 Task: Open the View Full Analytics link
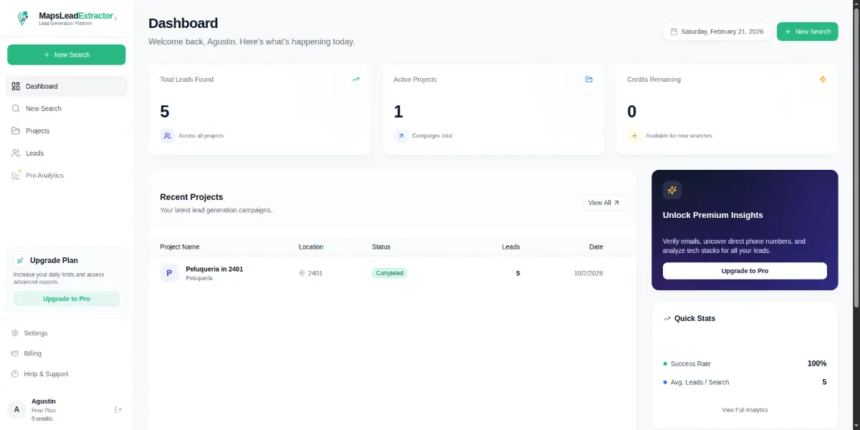pyautogui.click(x=745, y=410)
